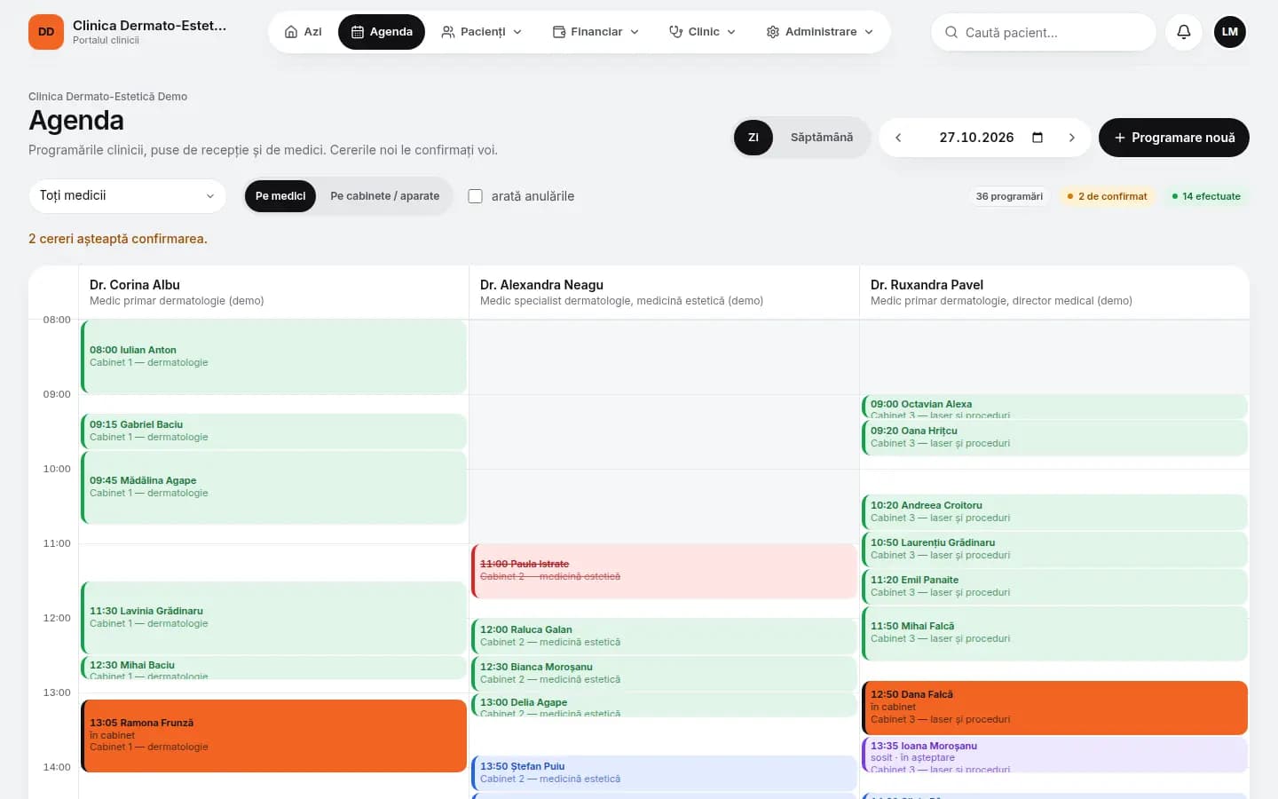Image resolution: width=1278 pixels, height=799 pixels.
Task: Open orange 13:05 Ramona Frunză appointment
Action: (x=274, y=735)
